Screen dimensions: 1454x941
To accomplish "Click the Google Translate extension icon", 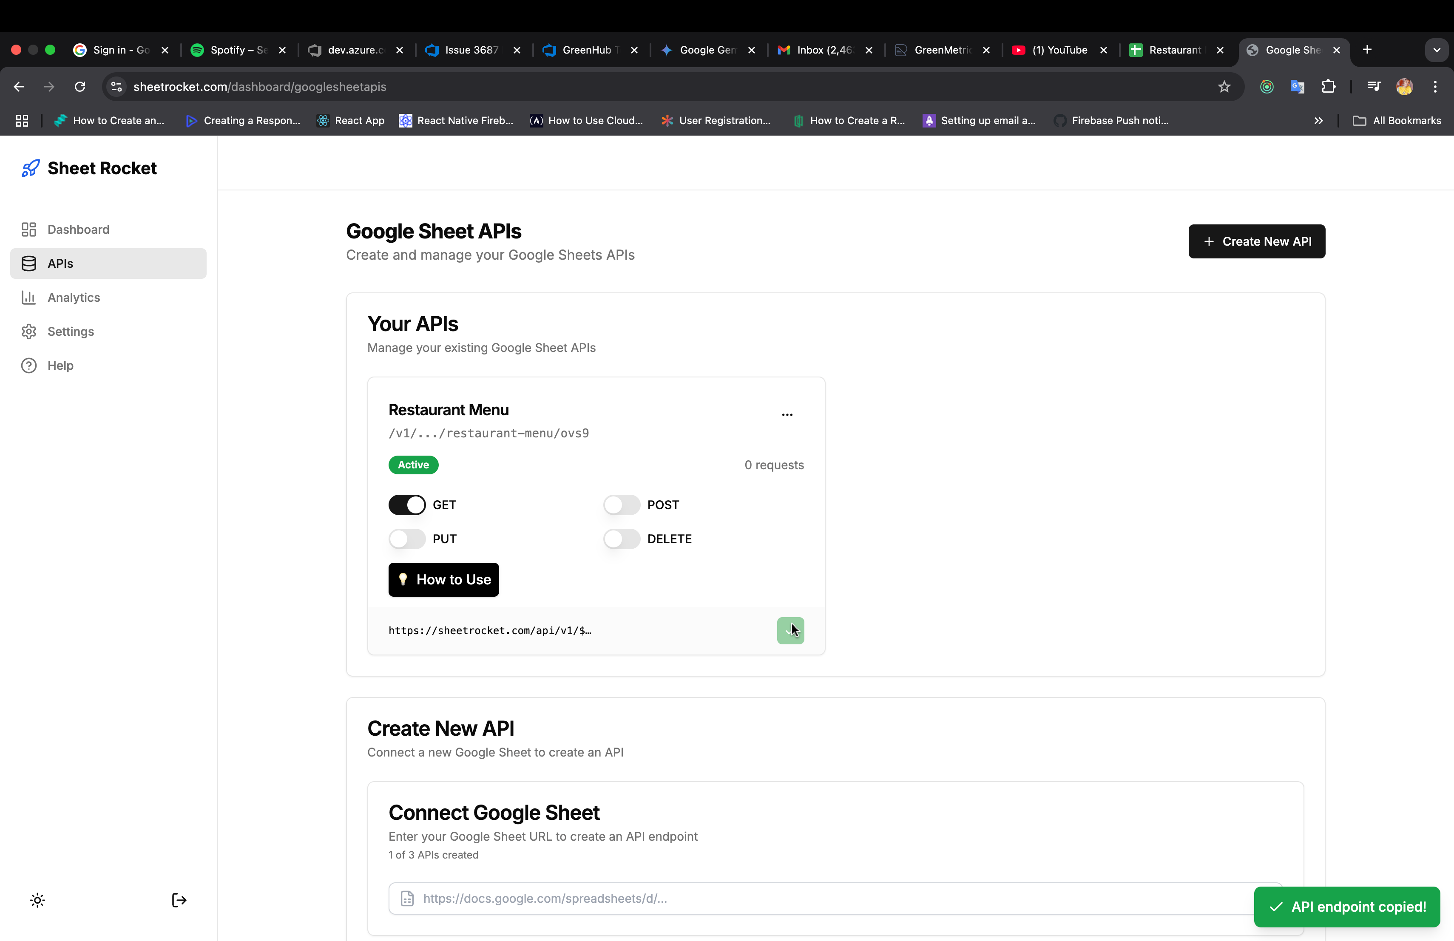I will [x=1297, y=87].
